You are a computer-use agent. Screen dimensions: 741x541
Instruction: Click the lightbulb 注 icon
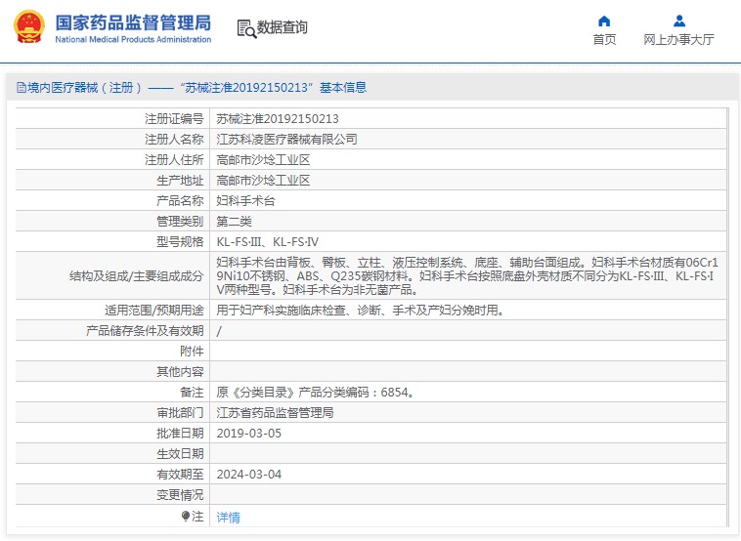tap(186, 517)
